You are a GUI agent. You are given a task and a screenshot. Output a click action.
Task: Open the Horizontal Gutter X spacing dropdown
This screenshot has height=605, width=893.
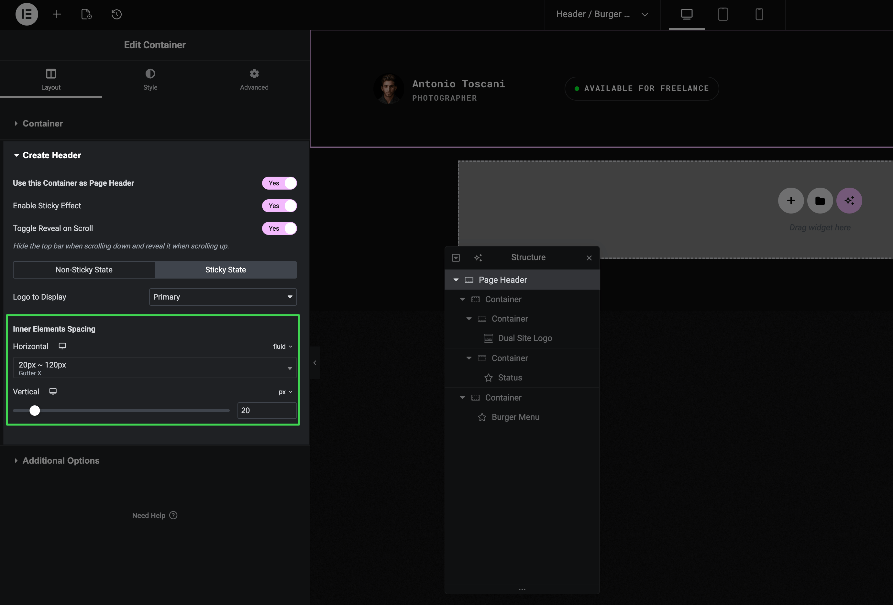coord(154,368)
